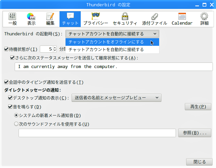This screenshot has width=216, height=168.
Task: Click the idle minutes number field
Action: (47, 49)
